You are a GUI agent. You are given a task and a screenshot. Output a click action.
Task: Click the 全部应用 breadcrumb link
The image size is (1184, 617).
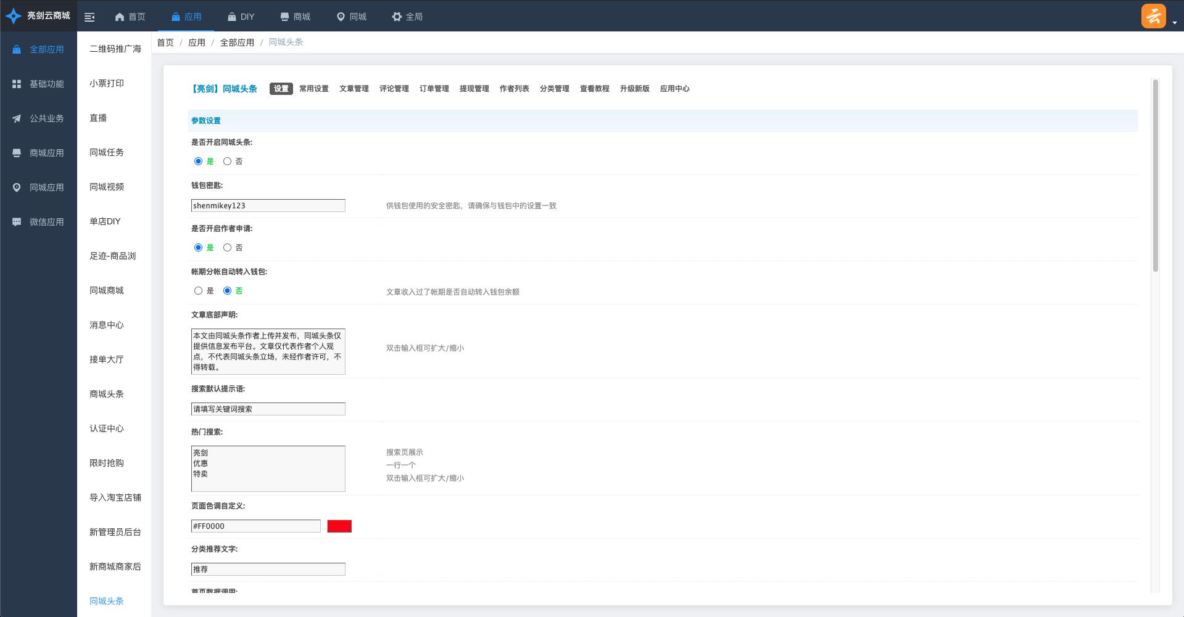coord(237,43)
